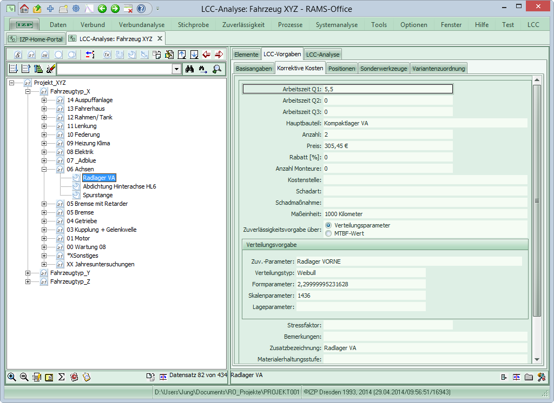Expand the 01 Motor node

pyautogui.click(x=44, y=239)
